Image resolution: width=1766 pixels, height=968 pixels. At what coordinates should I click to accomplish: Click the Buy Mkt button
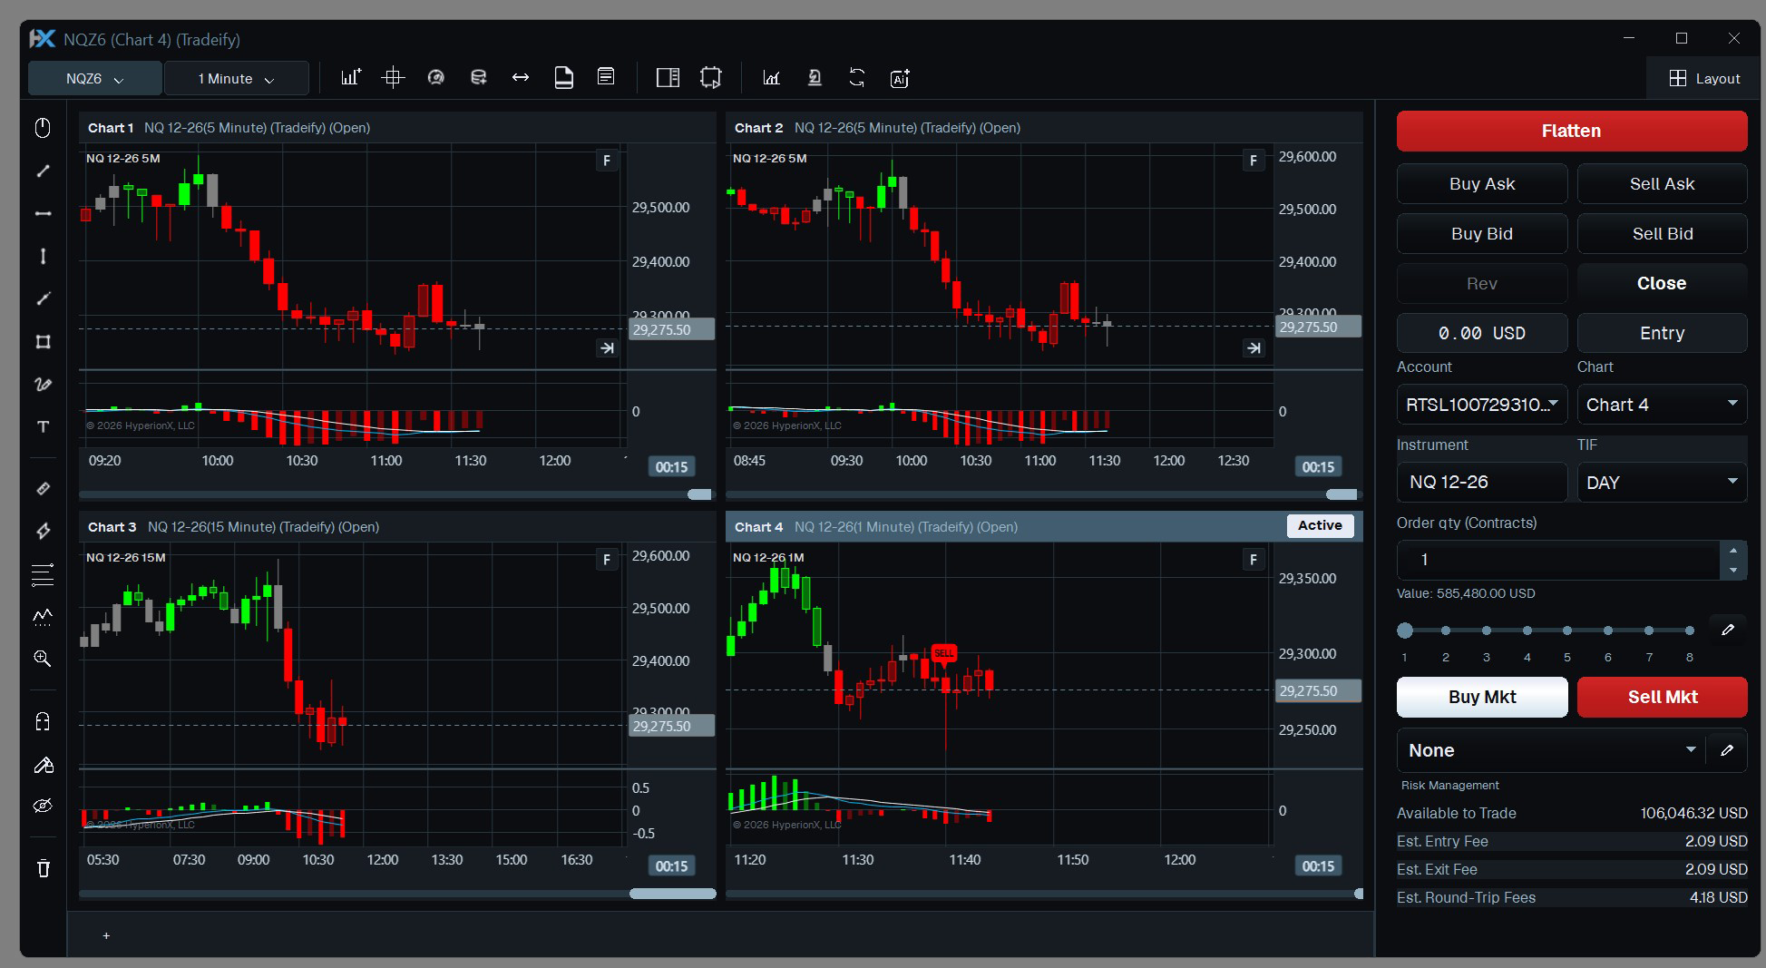point(1482,697)
